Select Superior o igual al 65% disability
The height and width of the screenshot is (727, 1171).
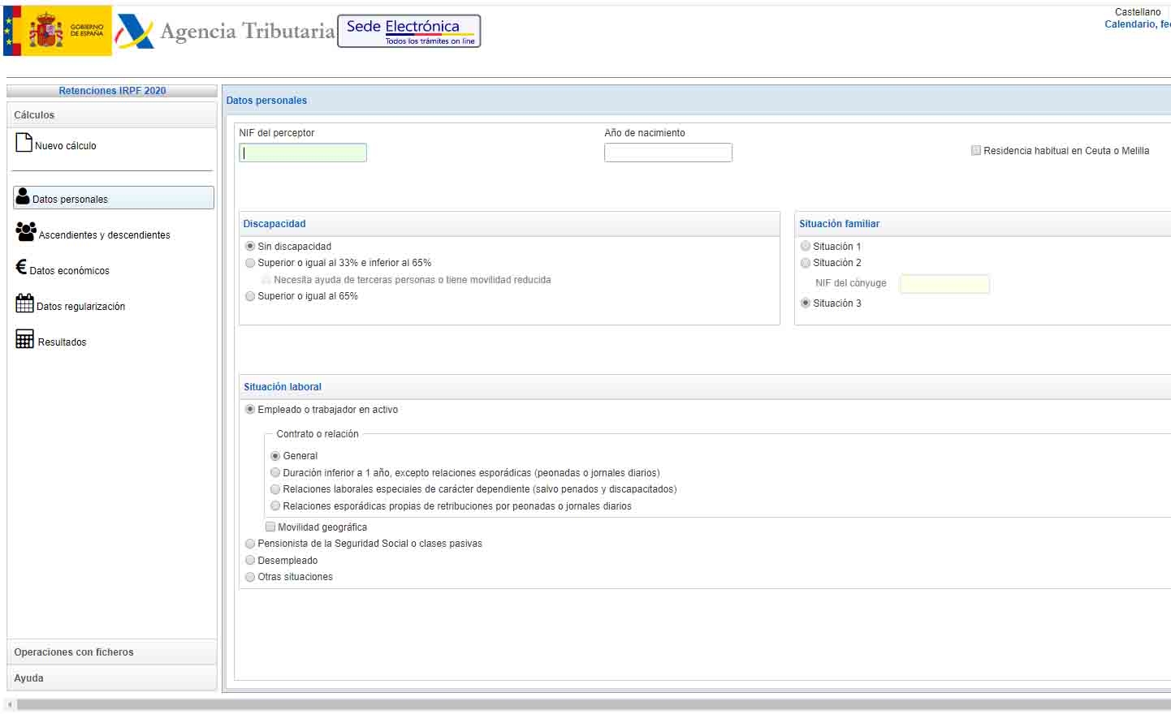[x=250, y=296]
